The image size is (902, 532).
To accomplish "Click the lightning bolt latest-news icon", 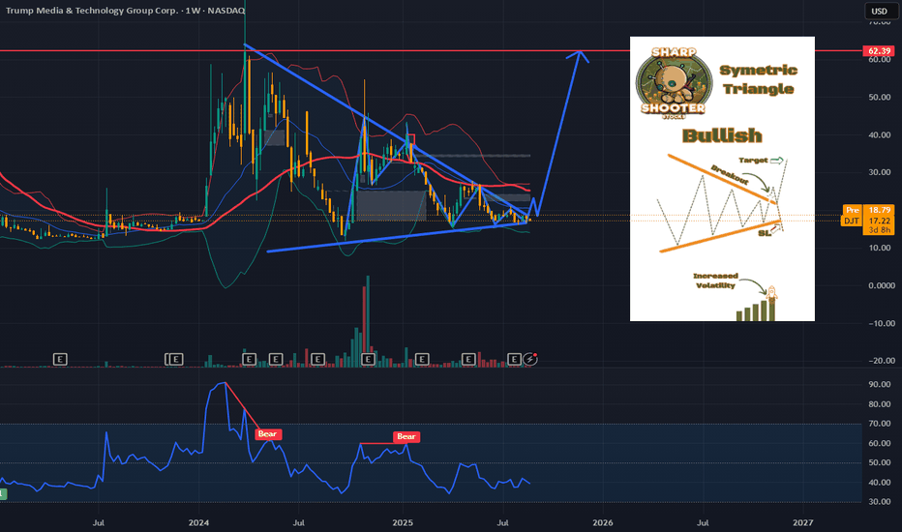I will click(530, 359).
